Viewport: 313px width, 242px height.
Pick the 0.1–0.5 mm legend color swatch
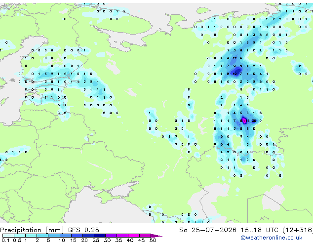(8, 236)
